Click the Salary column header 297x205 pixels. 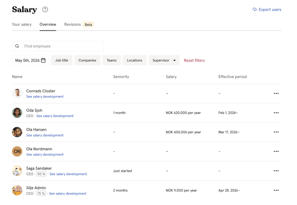(171, 76)
